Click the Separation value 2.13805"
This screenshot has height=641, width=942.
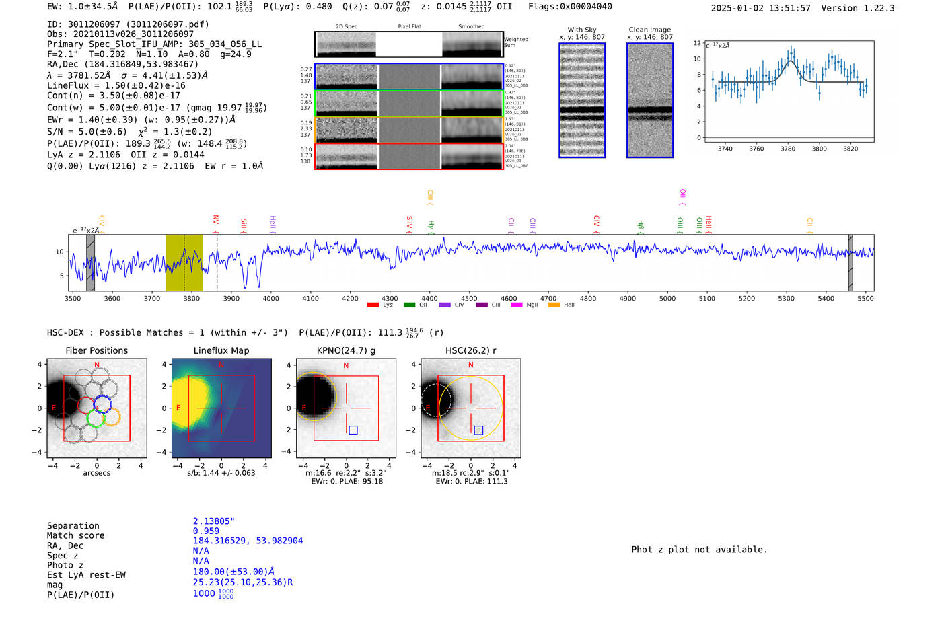[214, 521]
